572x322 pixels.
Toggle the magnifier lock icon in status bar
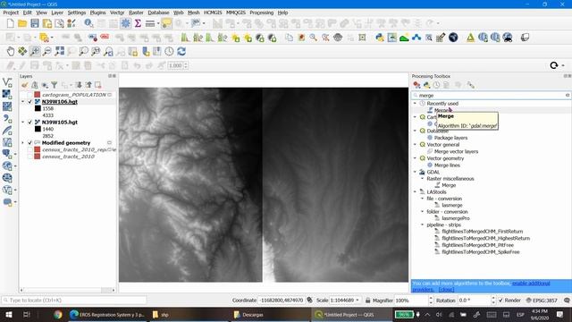[367, 301]
